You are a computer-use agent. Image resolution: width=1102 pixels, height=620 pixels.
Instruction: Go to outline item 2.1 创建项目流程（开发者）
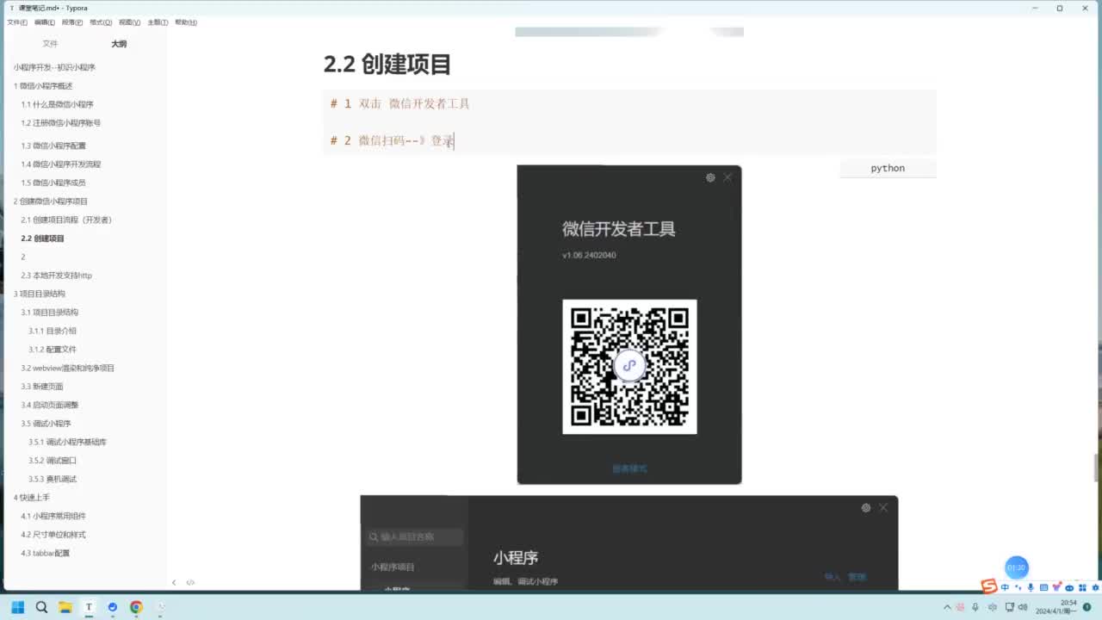(x=66, y=220)
